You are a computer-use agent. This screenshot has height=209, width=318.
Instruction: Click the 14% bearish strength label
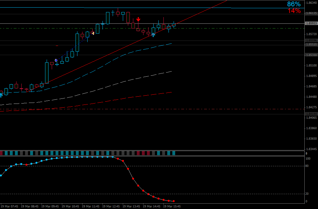[294, 11]
